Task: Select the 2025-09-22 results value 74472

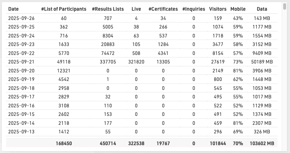Action: [107, 53]
